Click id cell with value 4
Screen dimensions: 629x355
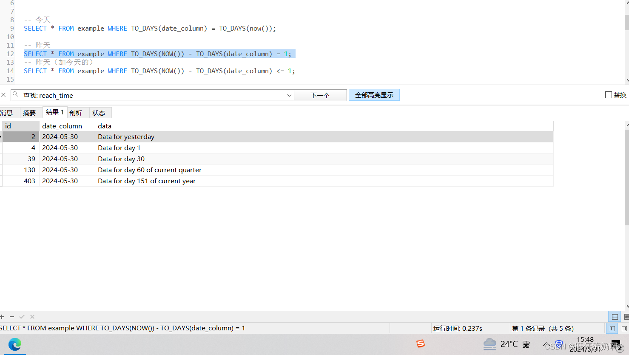tap(21, 148)
